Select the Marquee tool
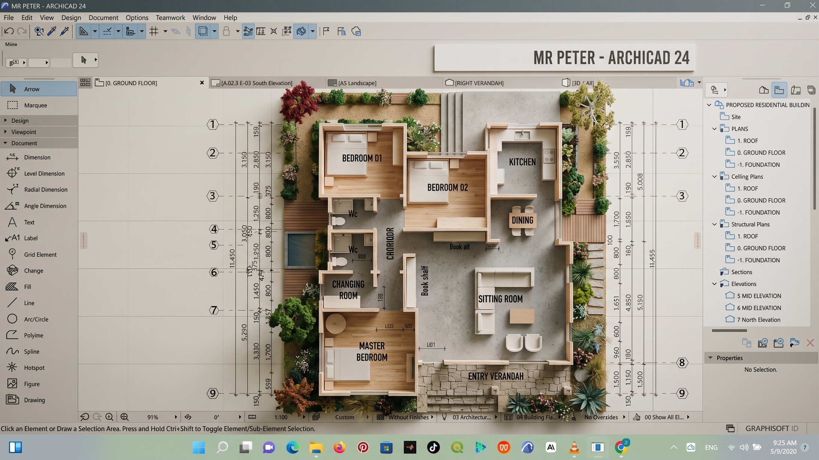 click(x=39, y=105)
